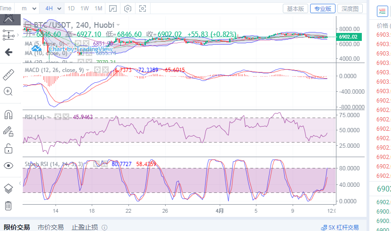The width and height of the screenshot is (391, 231).
Task: Click the MA (20) value 7070.21
Action: tap(106, 61)
